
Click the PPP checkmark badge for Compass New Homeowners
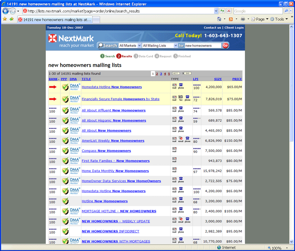(65, 151)
